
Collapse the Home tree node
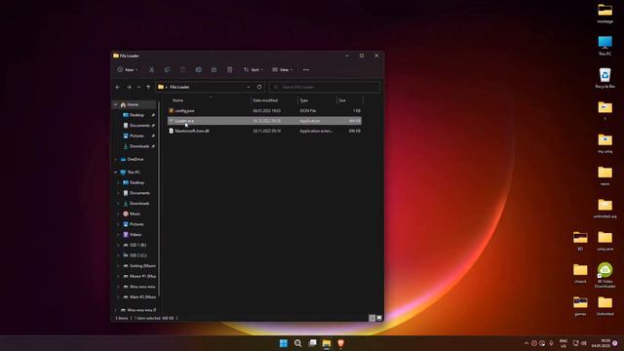(x=115, y=104)
